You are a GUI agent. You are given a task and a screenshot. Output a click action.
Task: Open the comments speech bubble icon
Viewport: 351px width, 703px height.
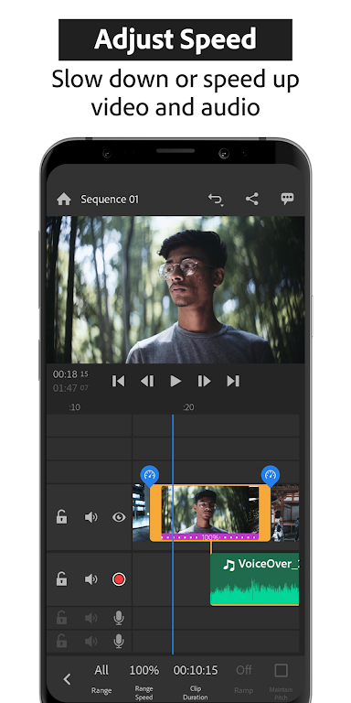point(287,199)
